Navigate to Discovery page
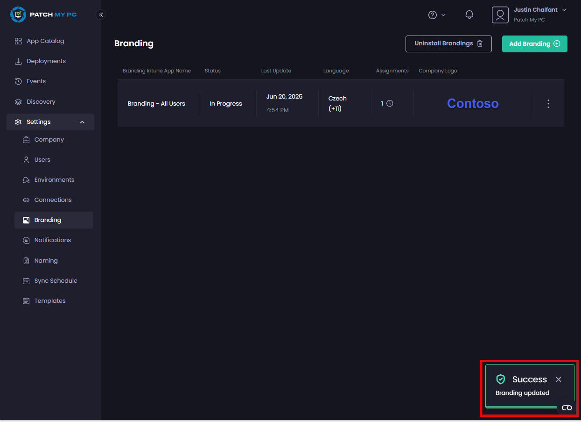The width and height of the screenshot is (581, 422). [41, 102]
